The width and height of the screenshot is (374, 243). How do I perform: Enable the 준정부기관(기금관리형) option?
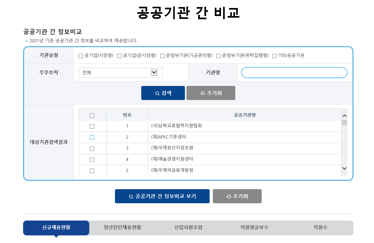162,55
